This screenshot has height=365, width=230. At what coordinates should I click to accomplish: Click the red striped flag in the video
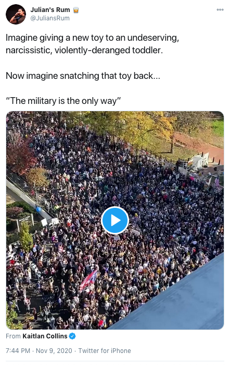[x=88, y=279]
